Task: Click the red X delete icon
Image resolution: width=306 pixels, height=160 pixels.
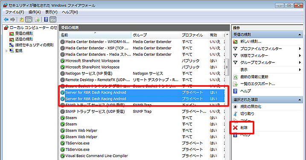Action: click(x=235, y=128)
